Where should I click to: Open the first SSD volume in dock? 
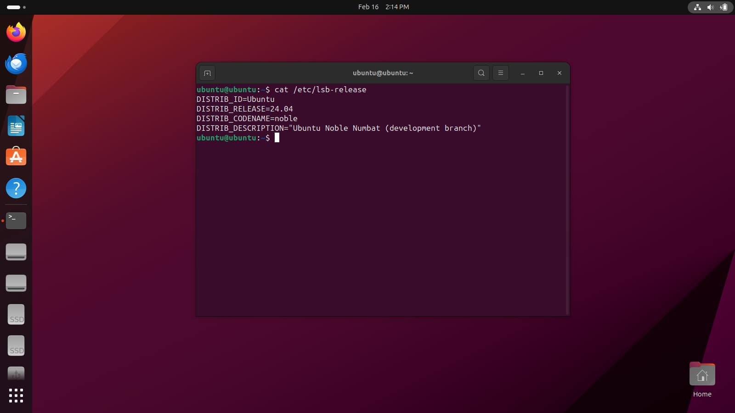pyautogui.click(x=16, y=314)
